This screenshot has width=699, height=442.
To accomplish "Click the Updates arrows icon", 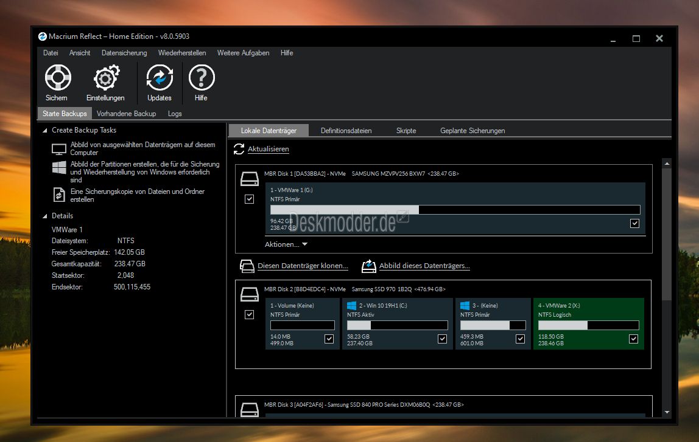I will pos(160,77).
